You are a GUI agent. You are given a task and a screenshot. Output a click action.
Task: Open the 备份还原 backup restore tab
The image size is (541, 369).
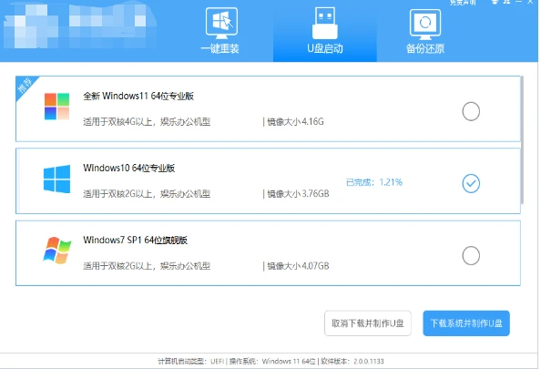coord(425,31)
